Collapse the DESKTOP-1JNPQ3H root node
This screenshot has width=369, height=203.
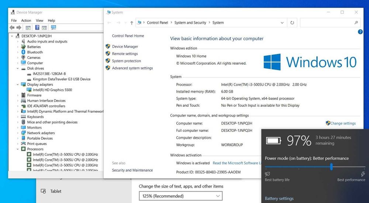(x=12, y=36)
